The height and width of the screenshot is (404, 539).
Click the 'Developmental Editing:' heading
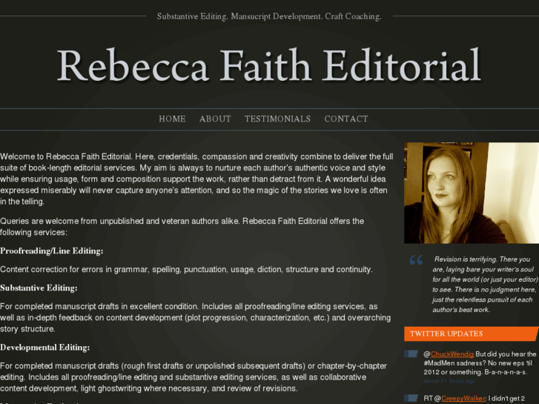45,348
